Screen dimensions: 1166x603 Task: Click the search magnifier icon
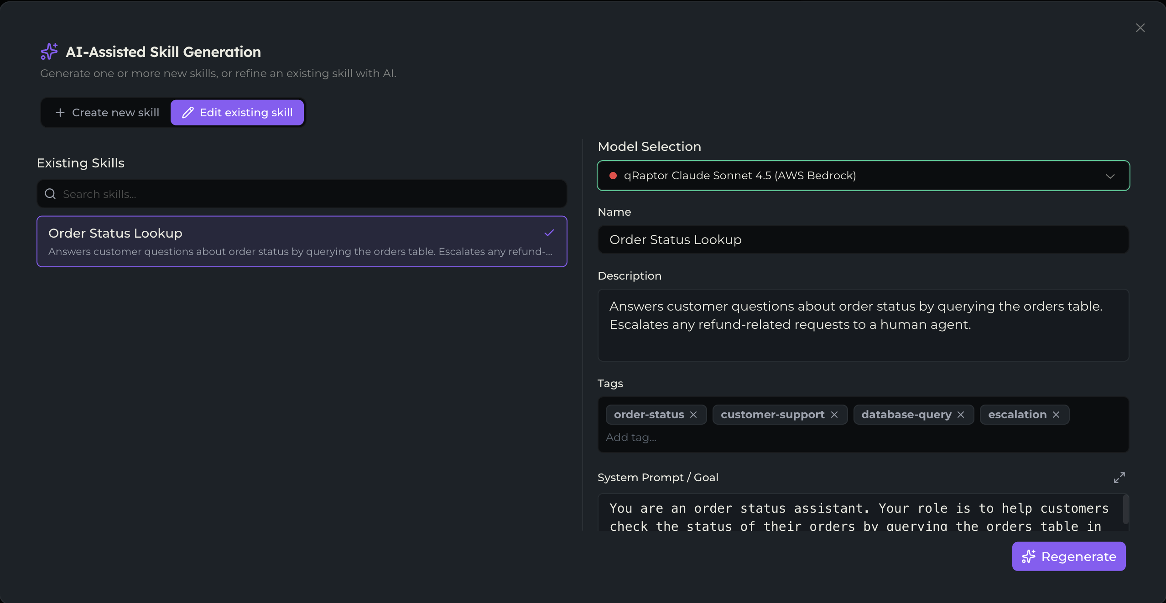(x=50, y=194)
